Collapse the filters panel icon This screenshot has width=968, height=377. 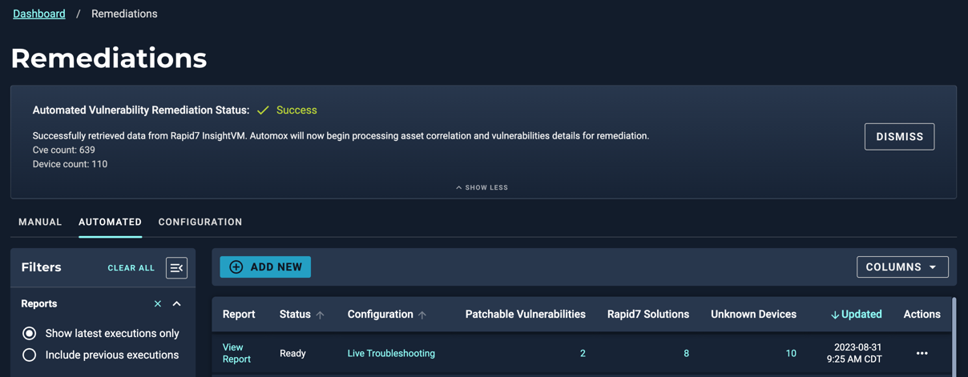click(x=176, y=268)
